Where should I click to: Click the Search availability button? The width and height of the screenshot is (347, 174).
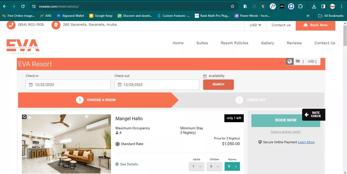coord(218,85)
